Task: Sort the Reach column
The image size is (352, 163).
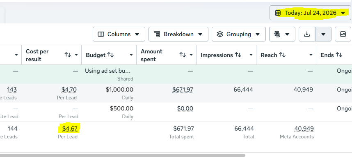Action: [282, 55]
